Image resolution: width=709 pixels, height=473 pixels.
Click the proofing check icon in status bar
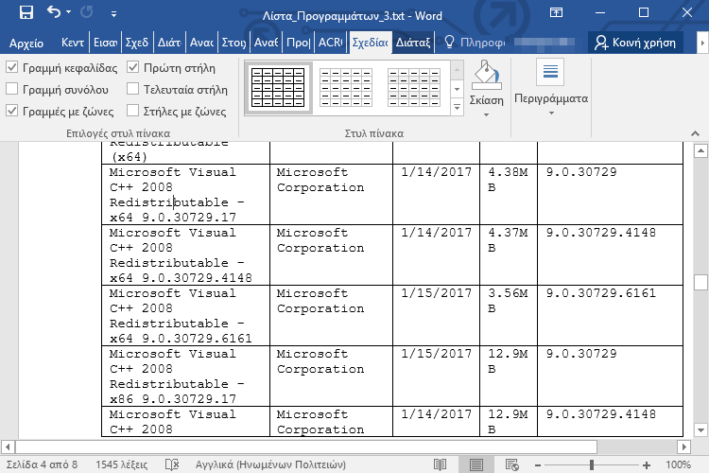[172, 464]
